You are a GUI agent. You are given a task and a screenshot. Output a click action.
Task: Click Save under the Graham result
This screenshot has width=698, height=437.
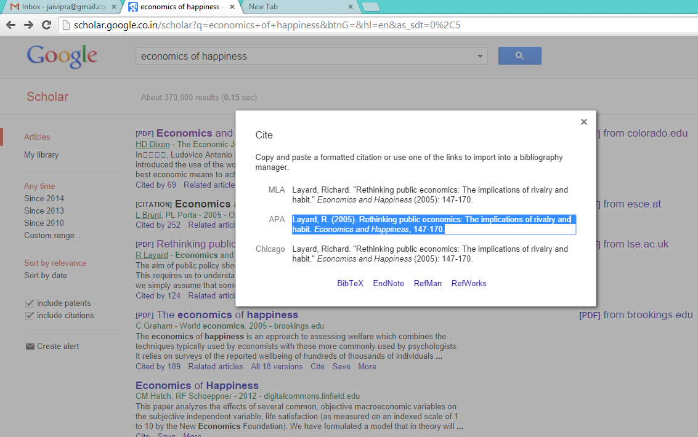tap(341, 367)
